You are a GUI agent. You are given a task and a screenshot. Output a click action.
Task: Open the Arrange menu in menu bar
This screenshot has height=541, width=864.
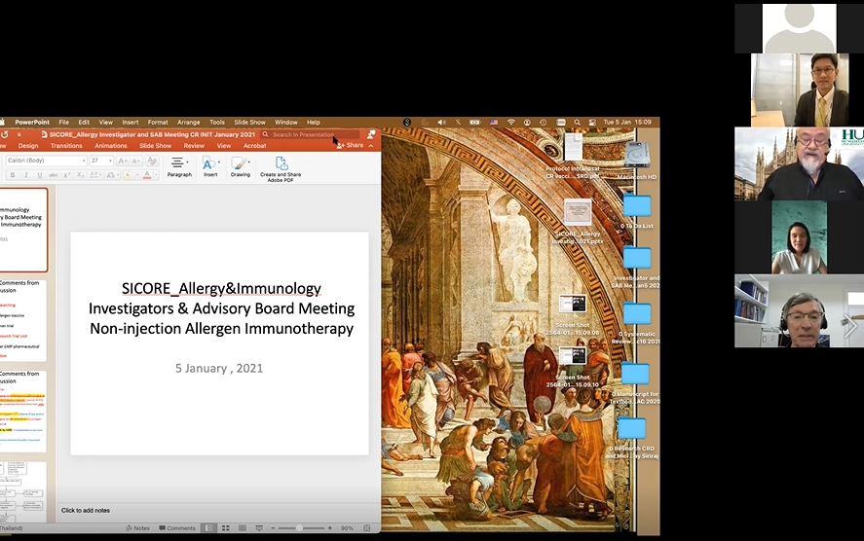[x=188, y=123]
